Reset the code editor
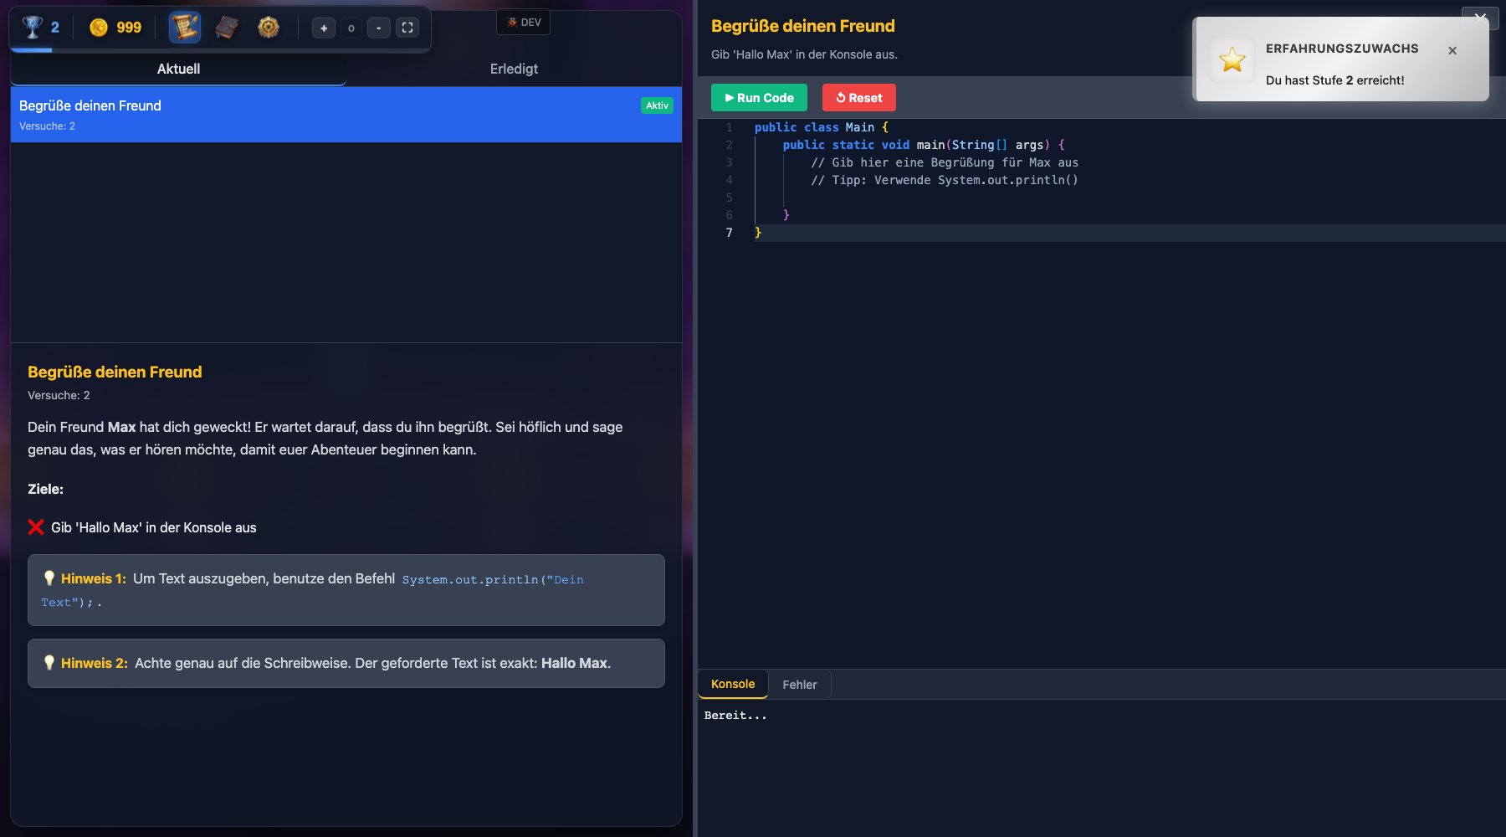1506x837 pixels. click(858, 97)
